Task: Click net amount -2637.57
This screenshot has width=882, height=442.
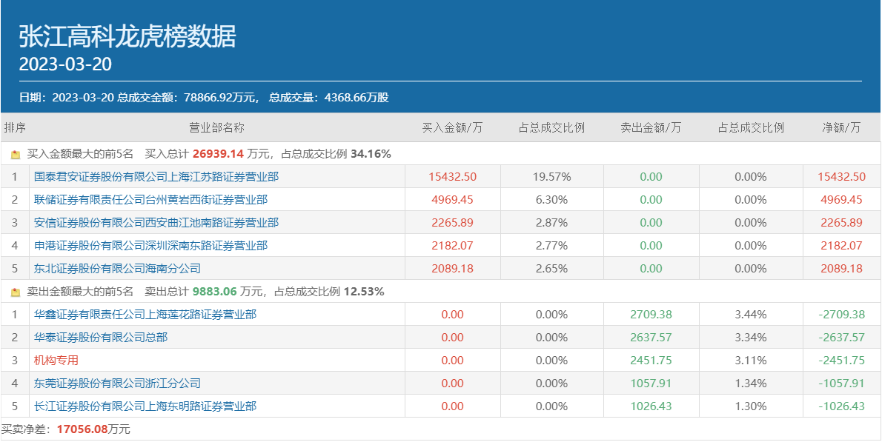Action: [841, 338]
